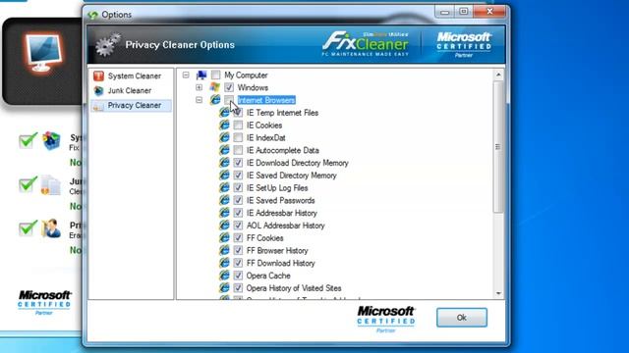
Task: Select System Cleaner icon in sidebar
Action: 98,76
